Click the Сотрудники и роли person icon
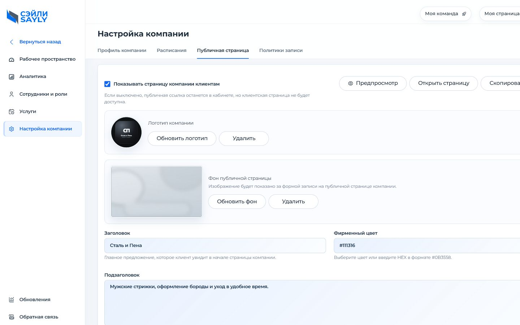The height and width of the screenshot is (325, 520). click(x=12, y=94)
